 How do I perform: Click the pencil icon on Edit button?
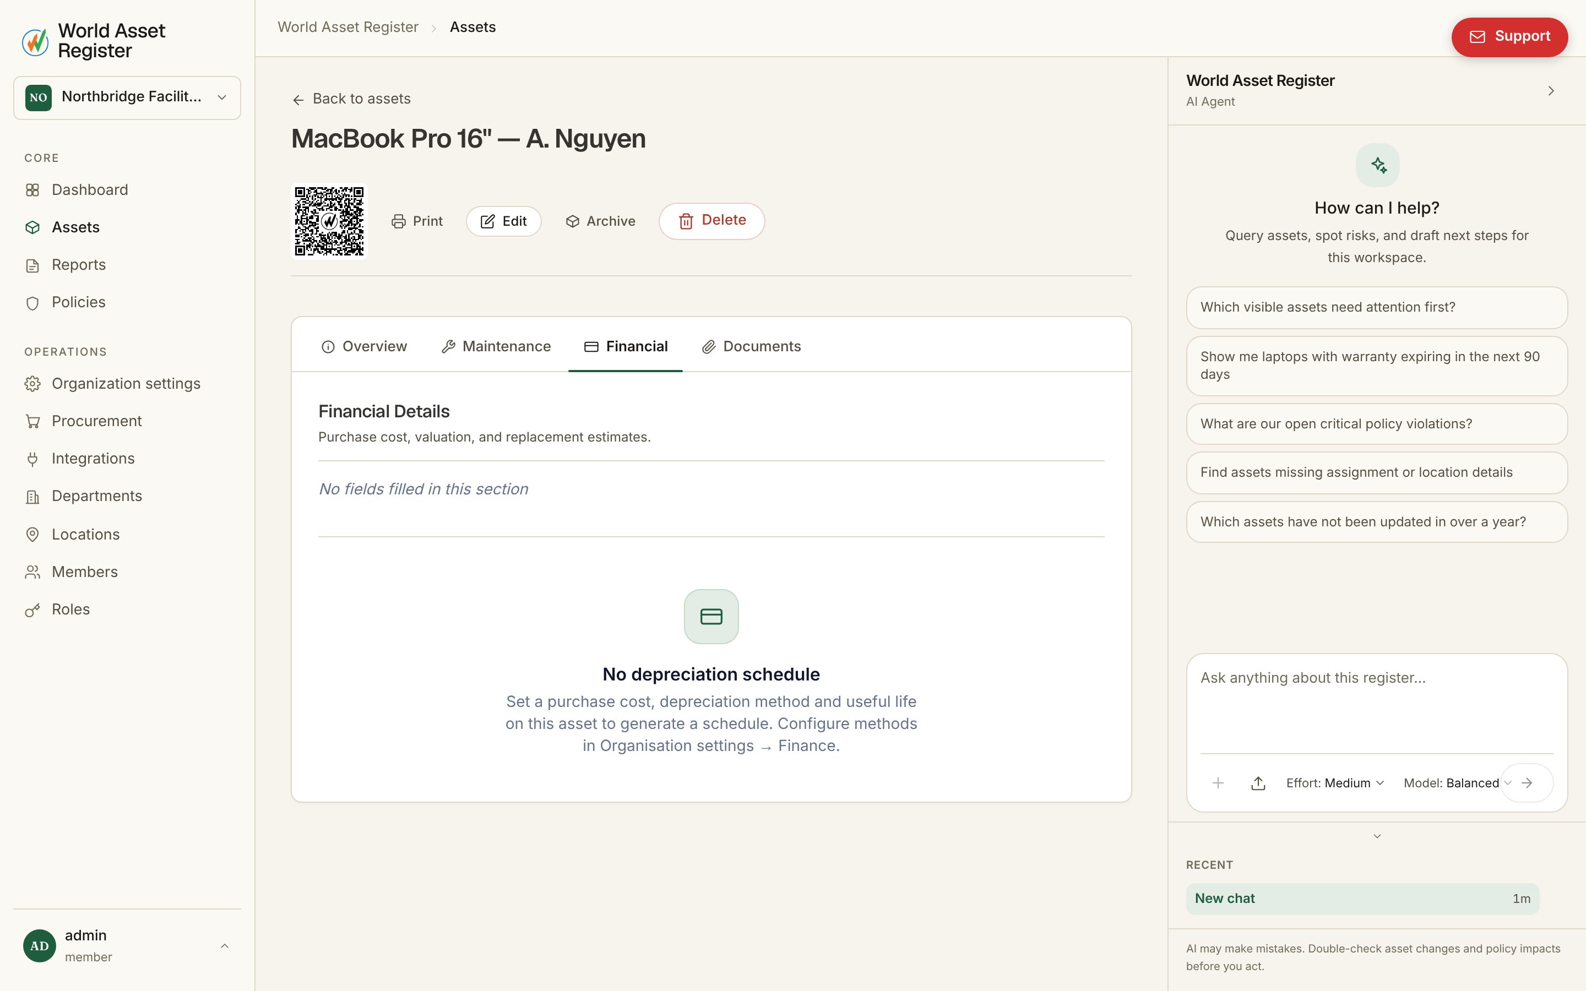pyautogui.click(x=487, y=221)
